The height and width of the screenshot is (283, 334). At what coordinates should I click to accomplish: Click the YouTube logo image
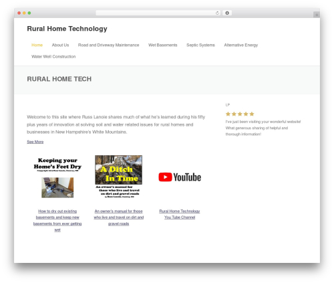click(180, 177)
